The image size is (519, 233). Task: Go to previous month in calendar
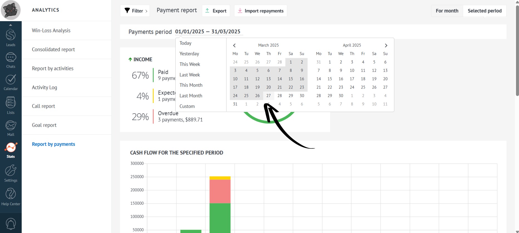pyautogui.click(x=234, y=45)
